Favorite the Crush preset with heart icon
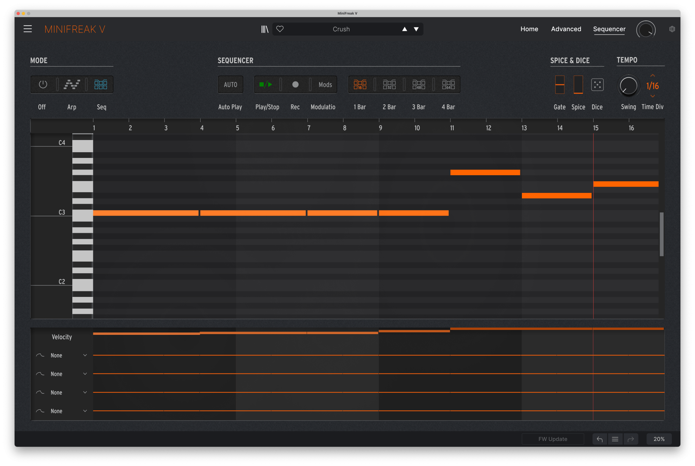 (x=280, y=29)
